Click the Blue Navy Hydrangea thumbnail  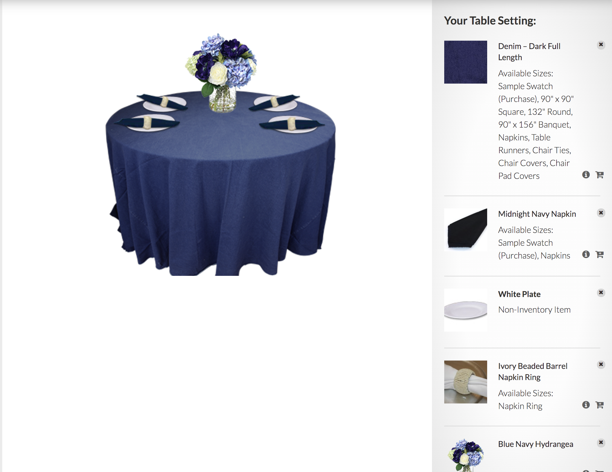[x=465, y=455]
